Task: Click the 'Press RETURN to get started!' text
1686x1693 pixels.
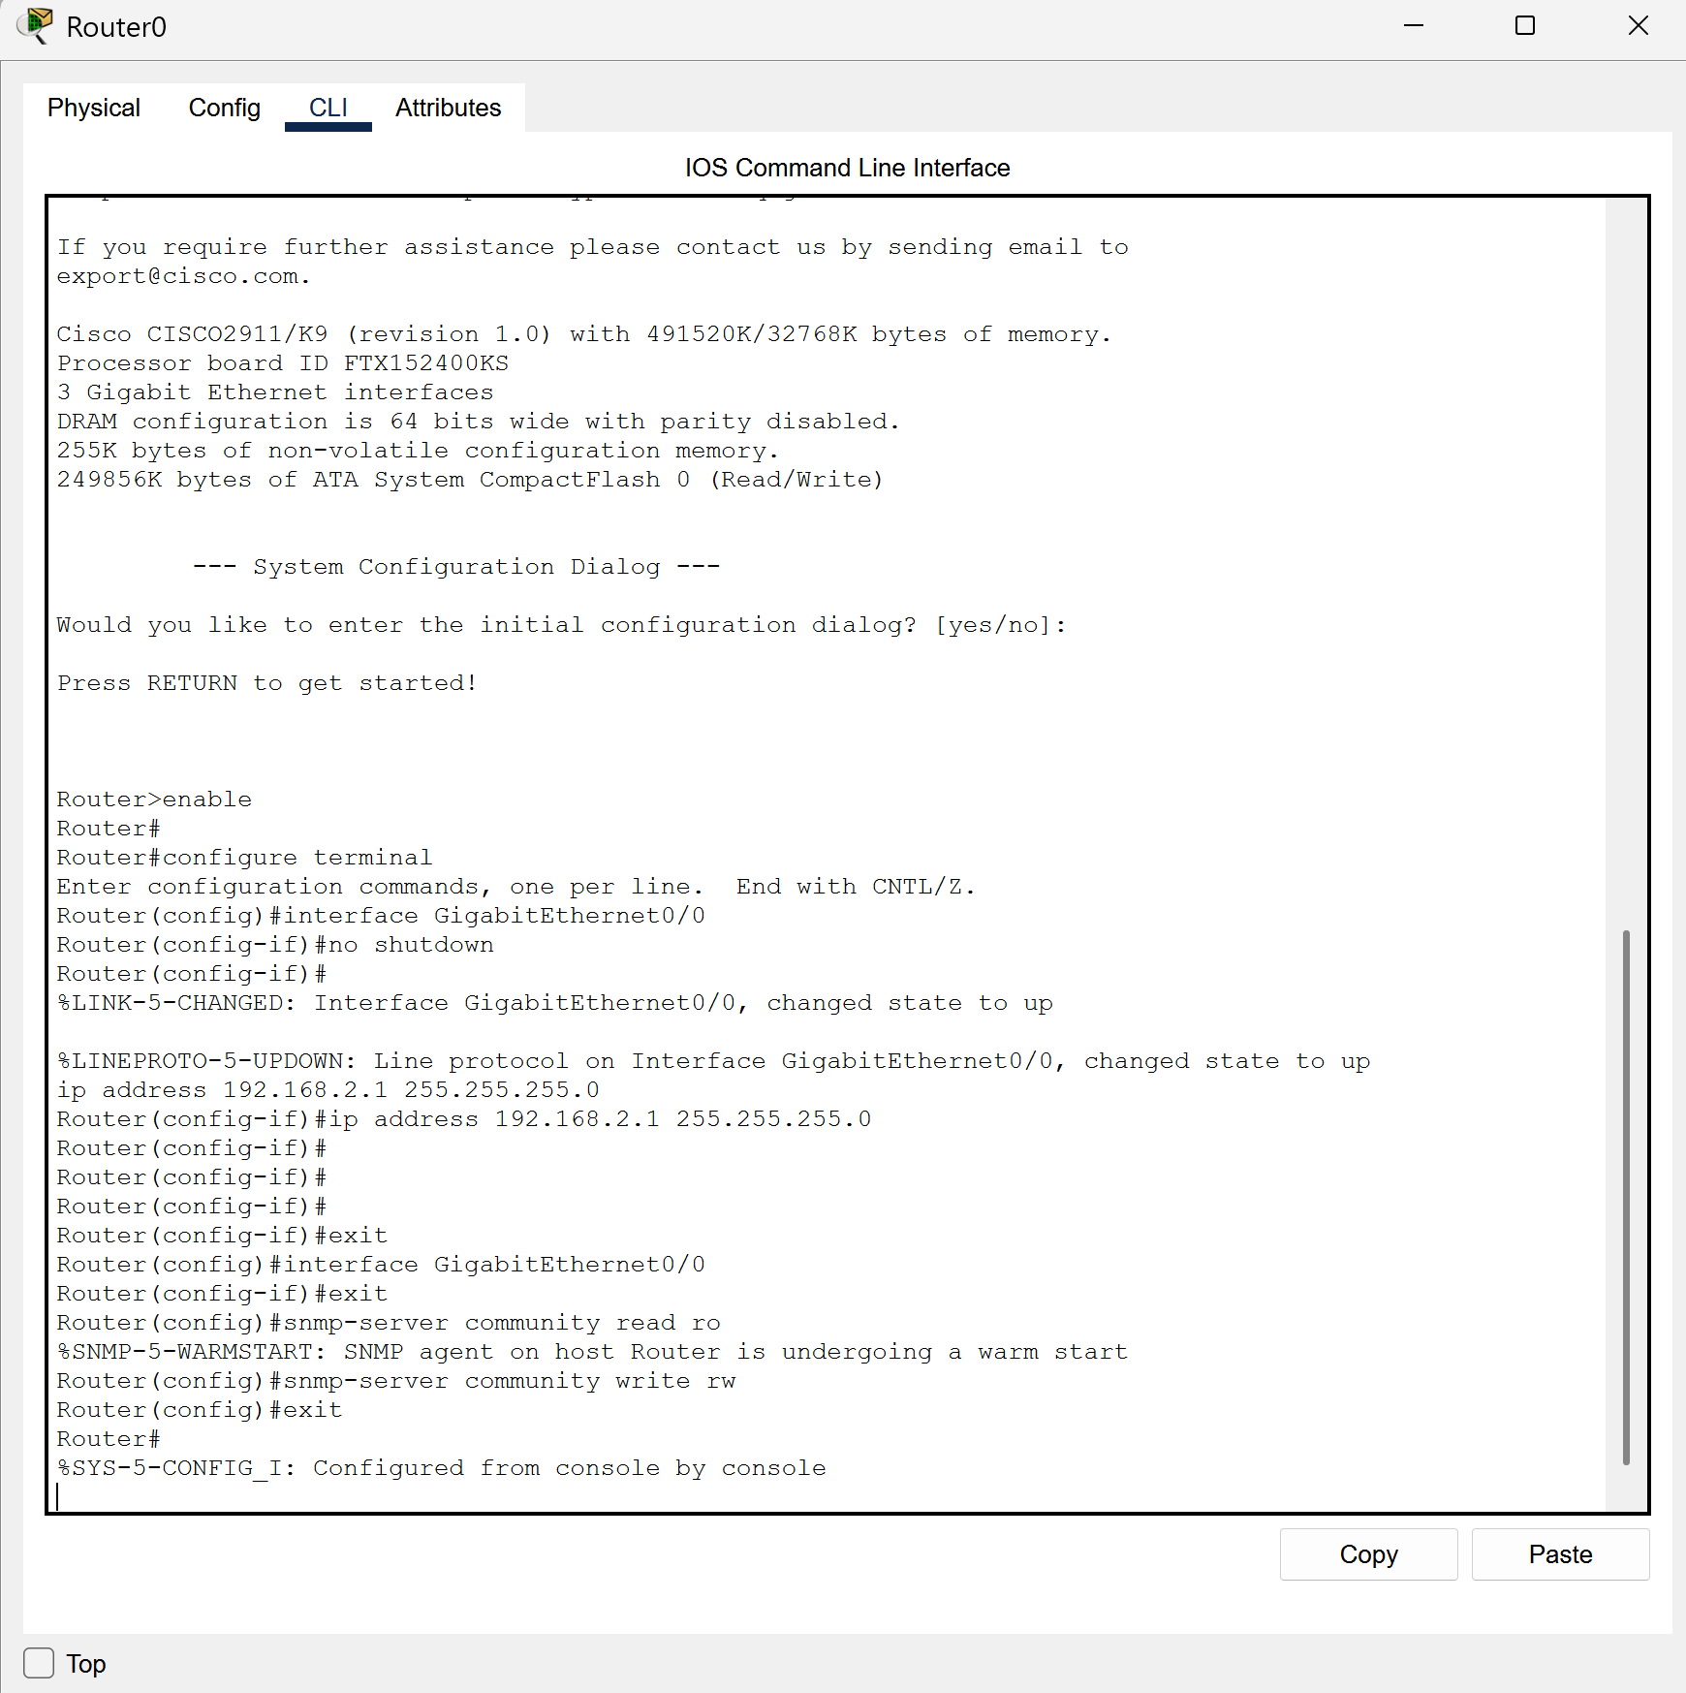Action: 266,683
